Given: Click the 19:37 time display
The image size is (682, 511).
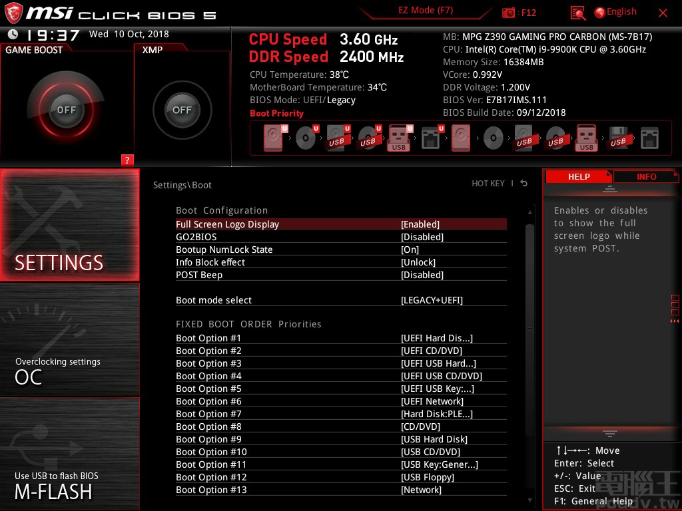Looking at the screenshot, I should pos(53,35).
